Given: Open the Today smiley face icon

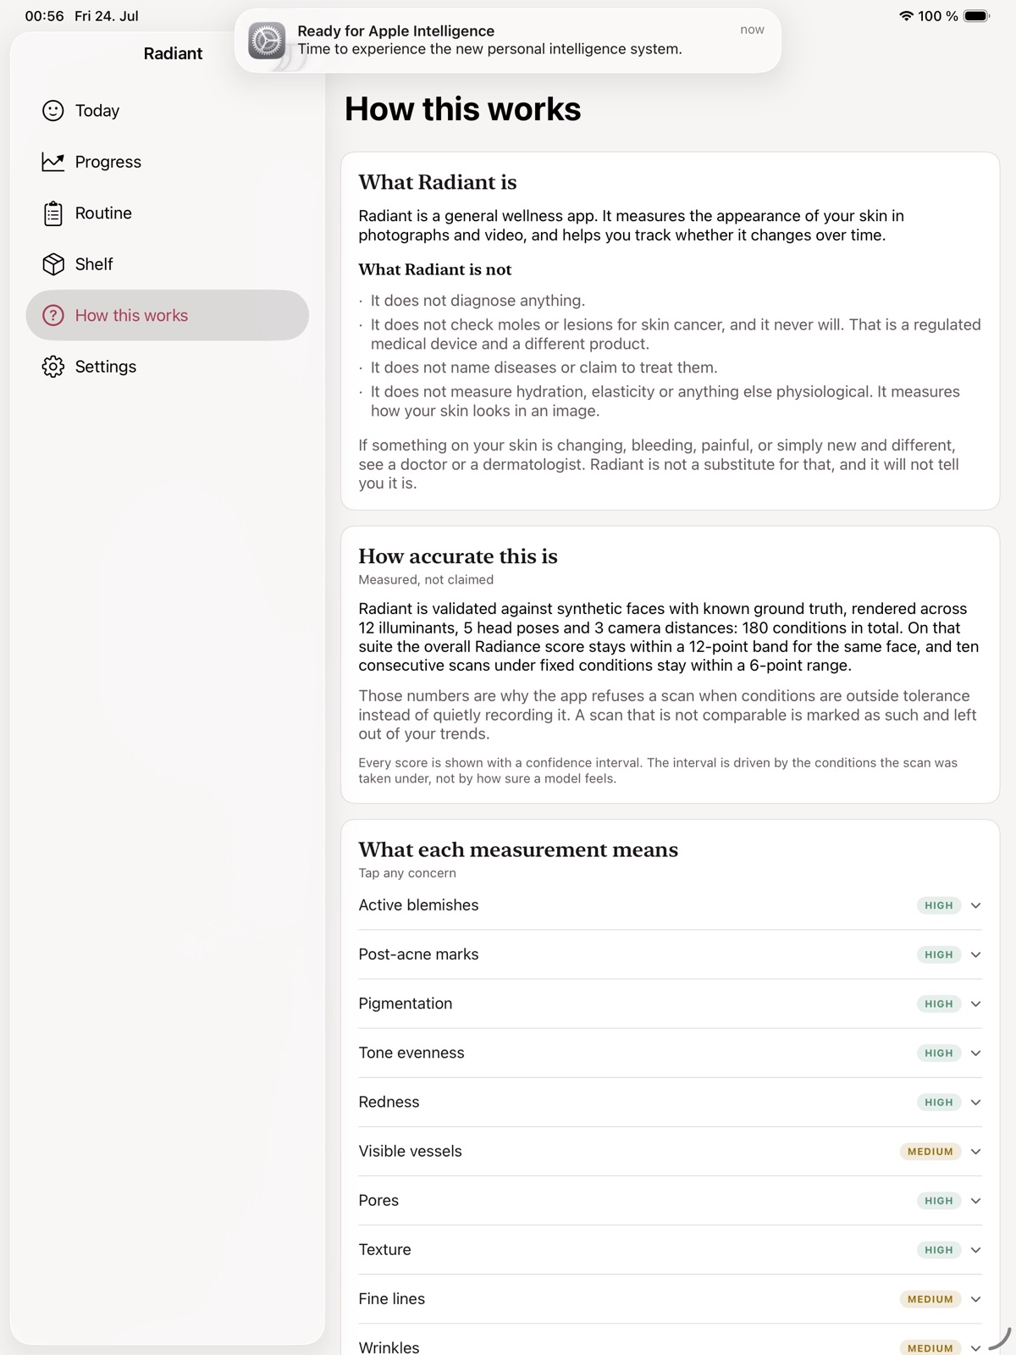Looking at the screenshot, I should [x=53, y=111].
